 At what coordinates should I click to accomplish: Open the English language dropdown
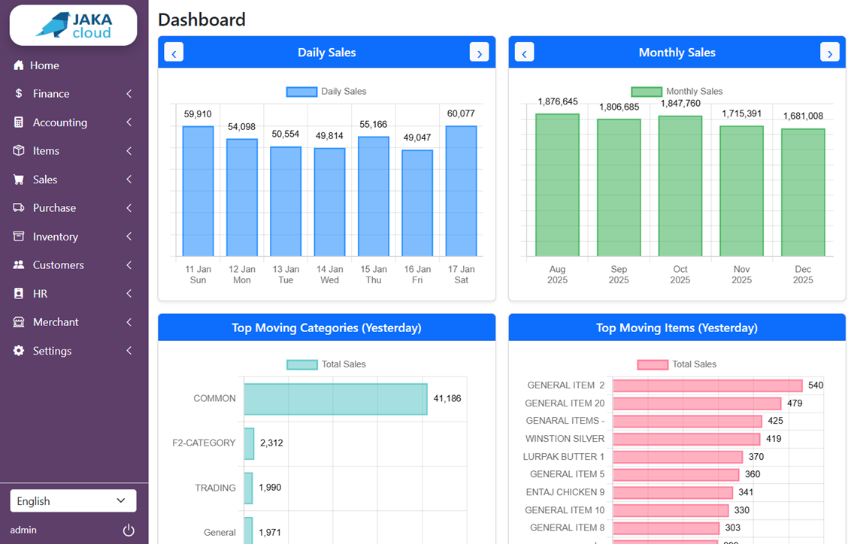point(73,500)
